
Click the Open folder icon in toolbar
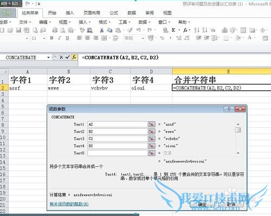10,30
